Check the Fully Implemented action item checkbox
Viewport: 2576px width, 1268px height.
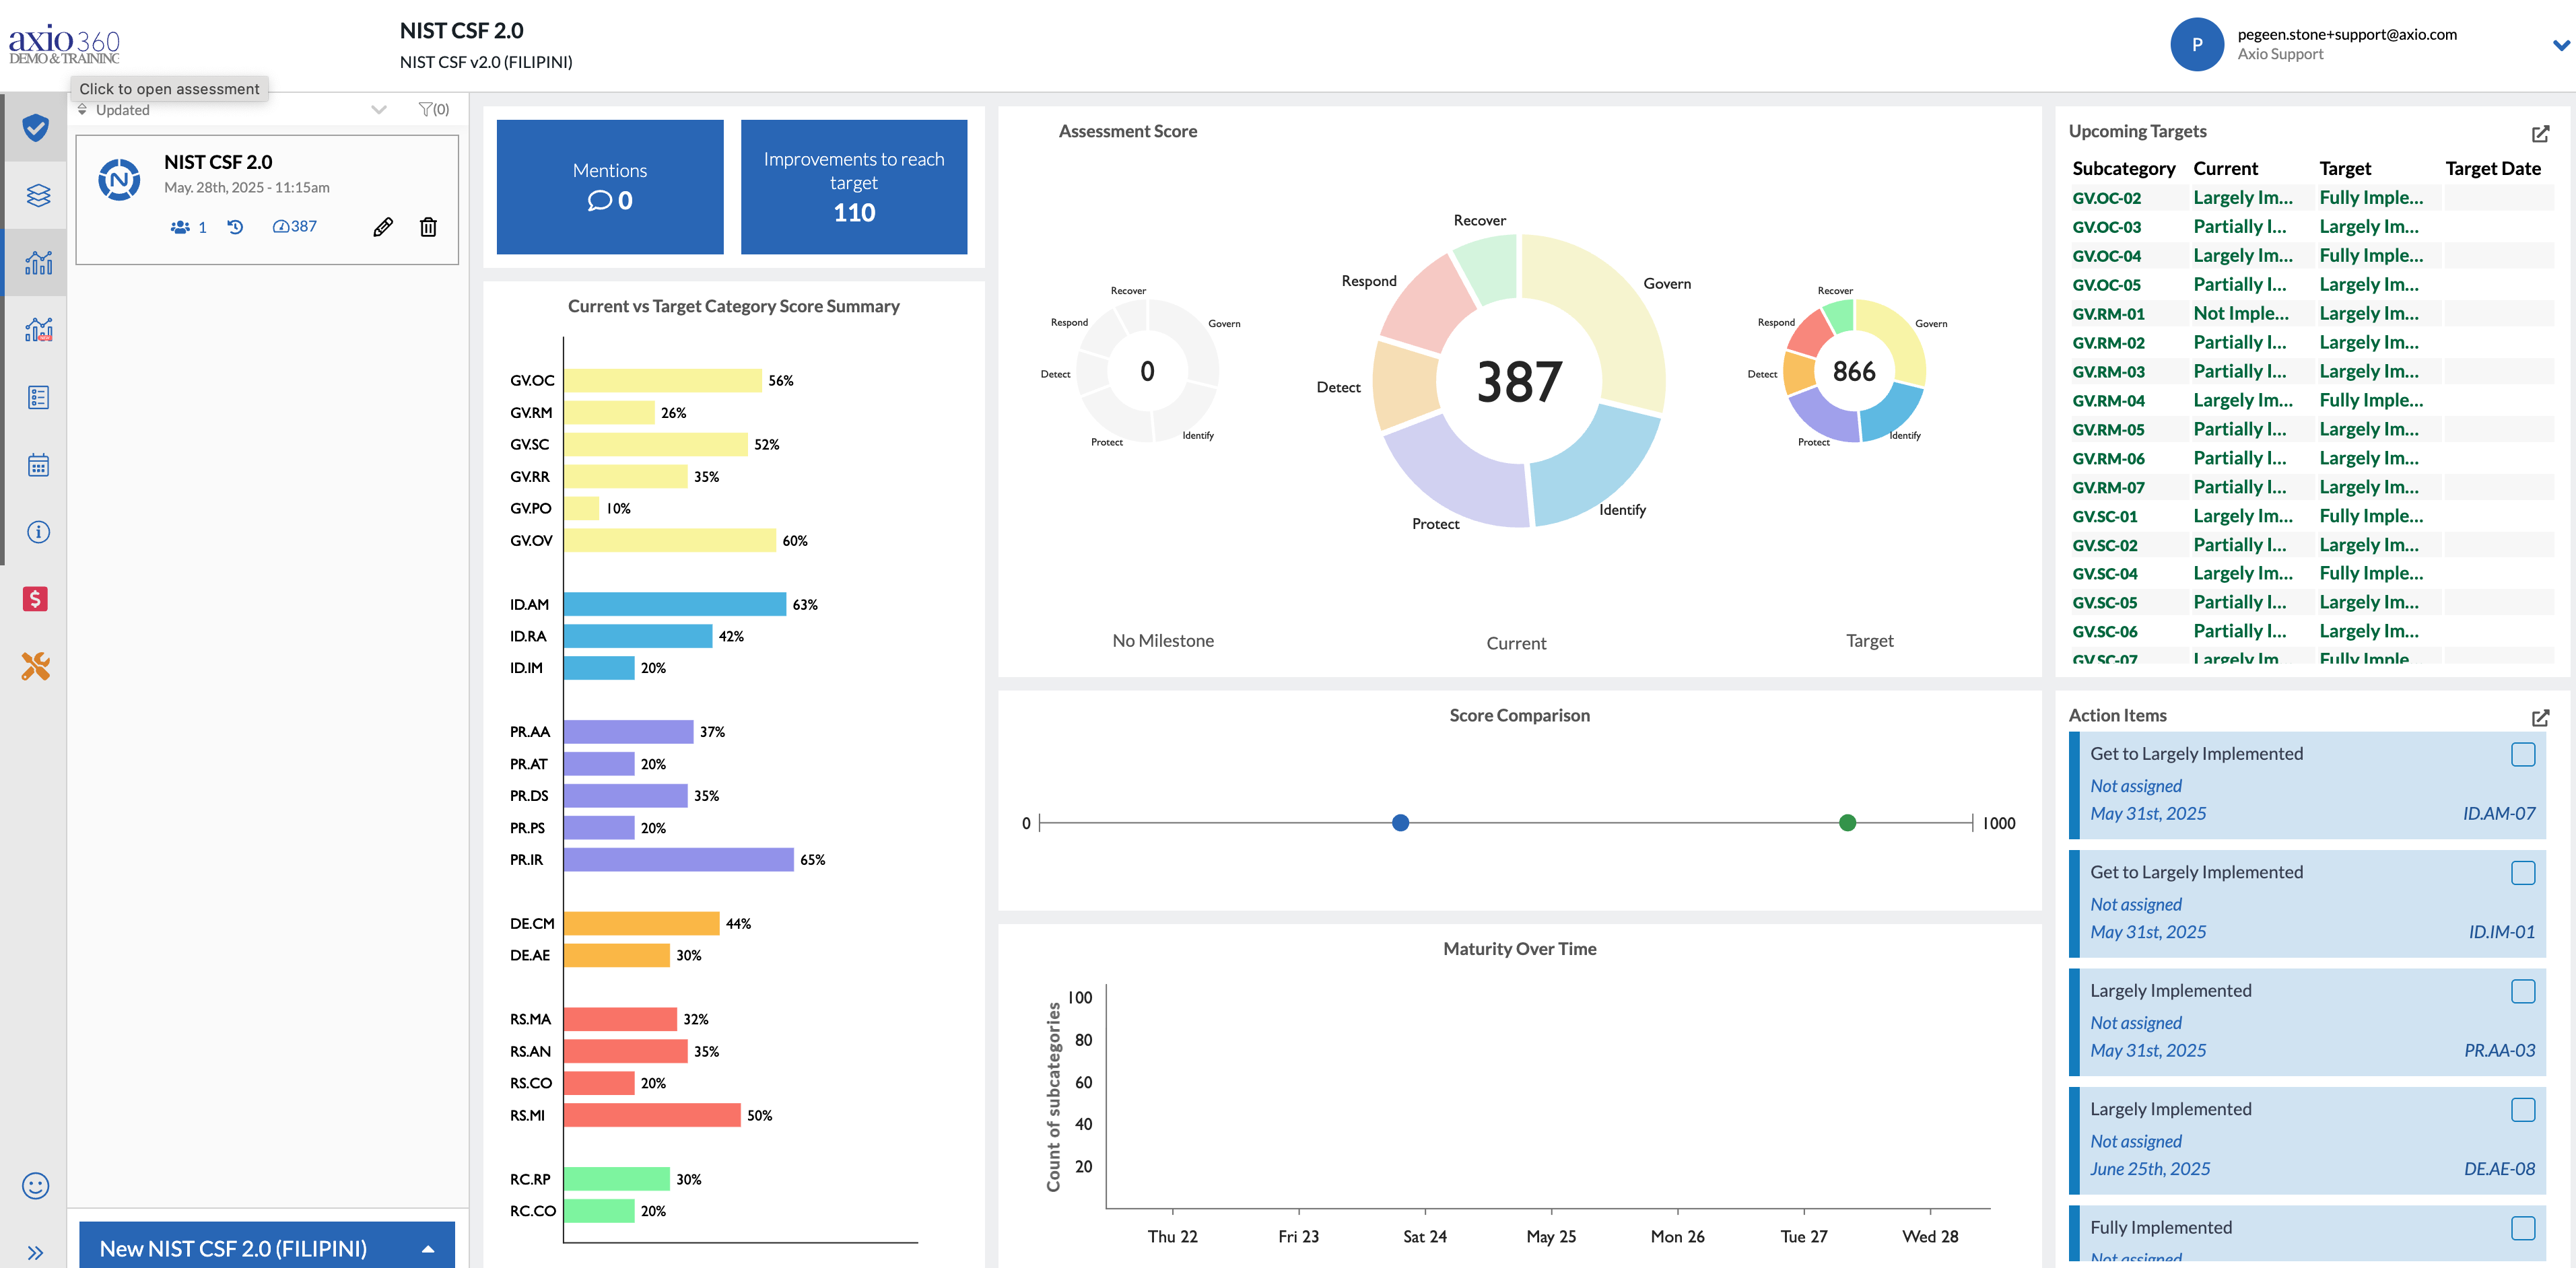2523,1228
